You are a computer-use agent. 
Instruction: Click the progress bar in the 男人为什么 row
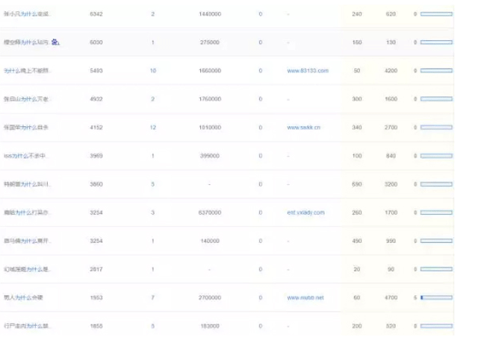pos(436,297)
